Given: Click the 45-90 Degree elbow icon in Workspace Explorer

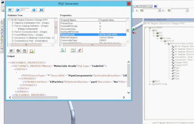Looking at the screenshot, I should coord(173,46).
